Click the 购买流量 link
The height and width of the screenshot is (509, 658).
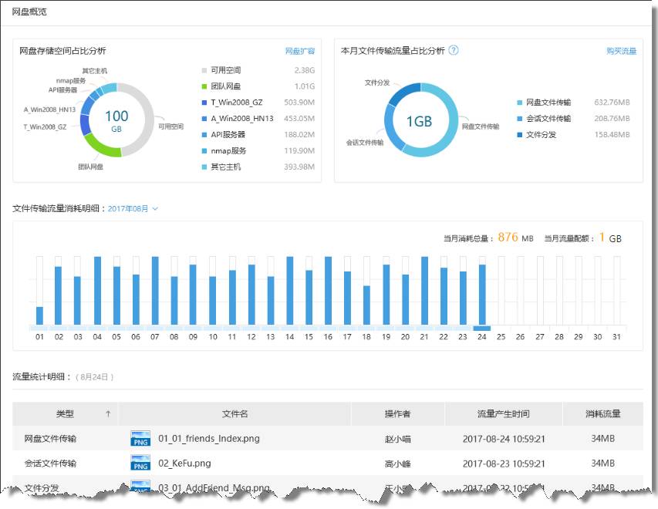621,51
